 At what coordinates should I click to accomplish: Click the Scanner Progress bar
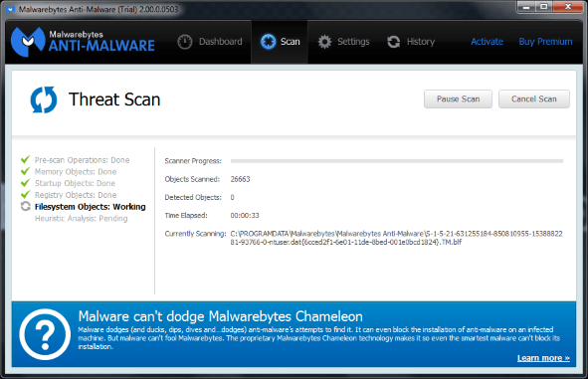[397, 161]
